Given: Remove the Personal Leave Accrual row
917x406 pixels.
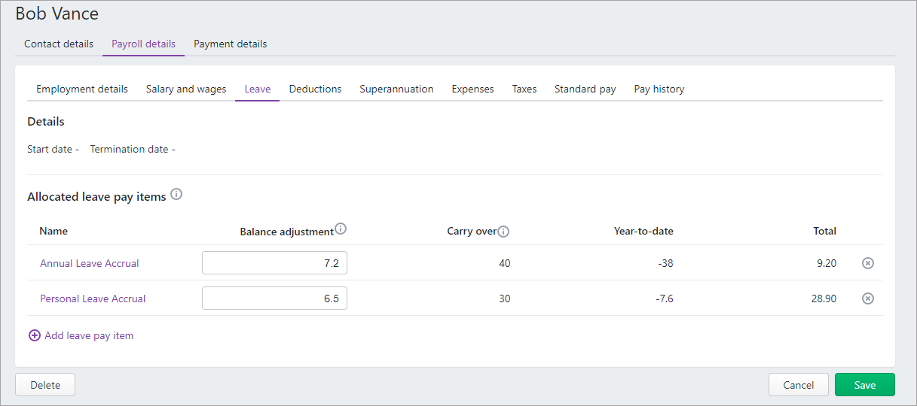Looking at the screenshot, I should click(x=867, y=298).
